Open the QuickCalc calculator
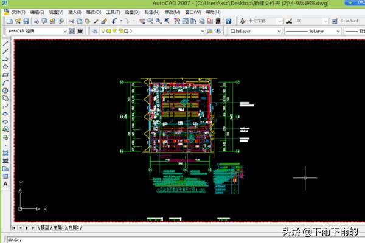The width and height of the screenshot is (365, 243). point(218,21)
